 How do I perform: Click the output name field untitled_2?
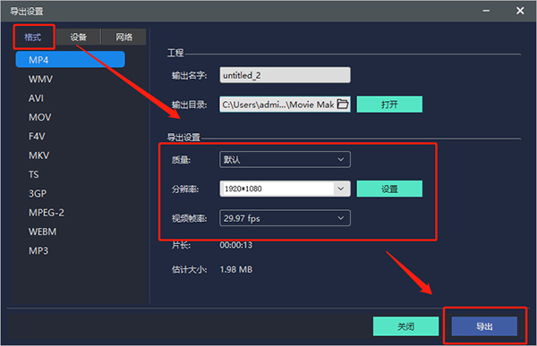point(285,75)
